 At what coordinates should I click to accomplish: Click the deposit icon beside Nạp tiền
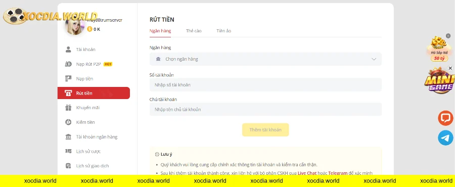pyautogui.click(x=68, y=78)
